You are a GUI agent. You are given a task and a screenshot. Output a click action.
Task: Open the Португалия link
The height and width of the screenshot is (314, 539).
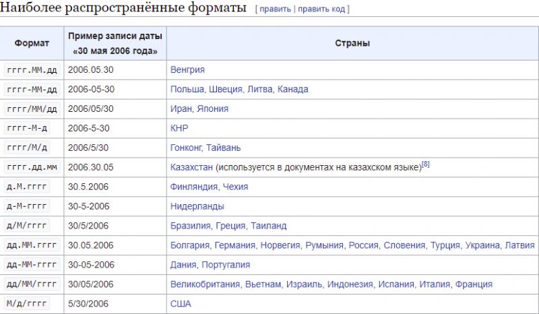pyautogui.click(x=226, y=265)
